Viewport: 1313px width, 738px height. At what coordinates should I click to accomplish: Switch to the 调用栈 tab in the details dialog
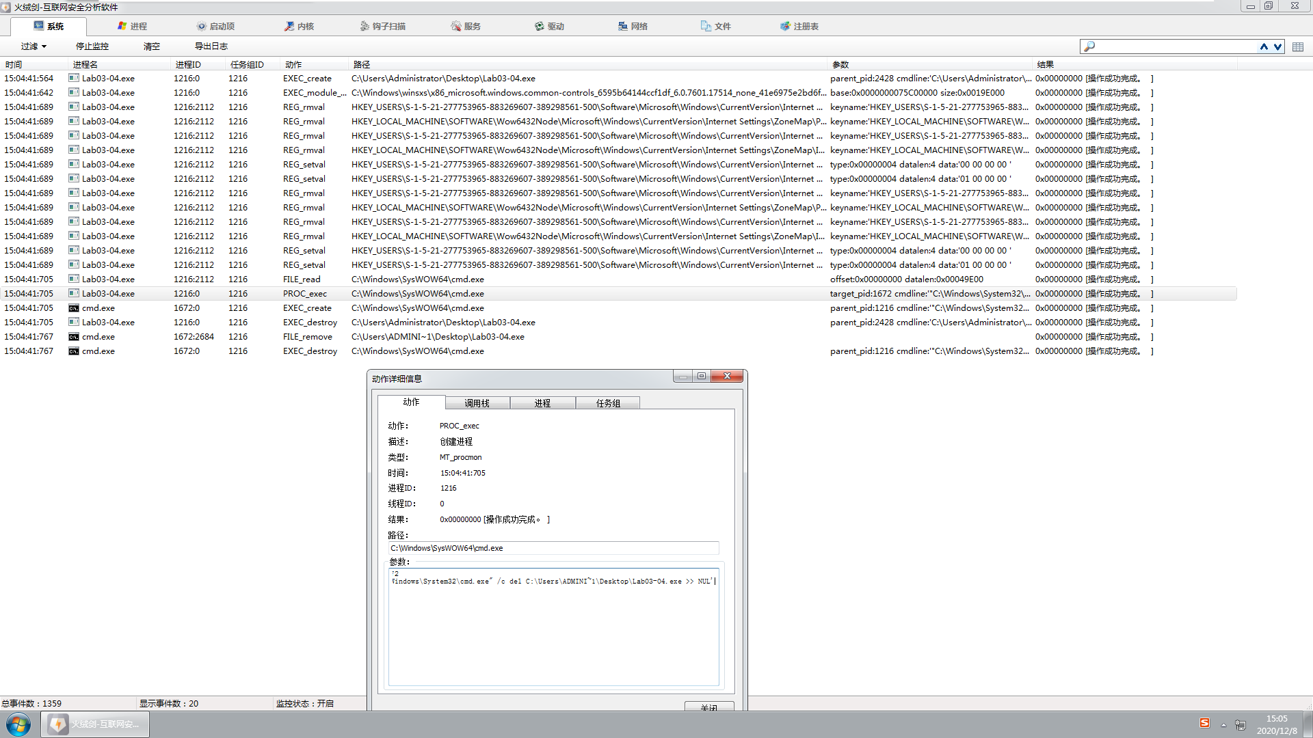(x=477, y=403)
